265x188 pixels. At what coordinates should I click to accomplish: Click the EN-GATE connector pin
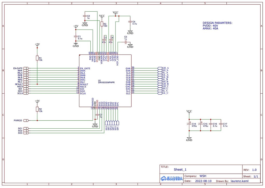click(26, 68)
